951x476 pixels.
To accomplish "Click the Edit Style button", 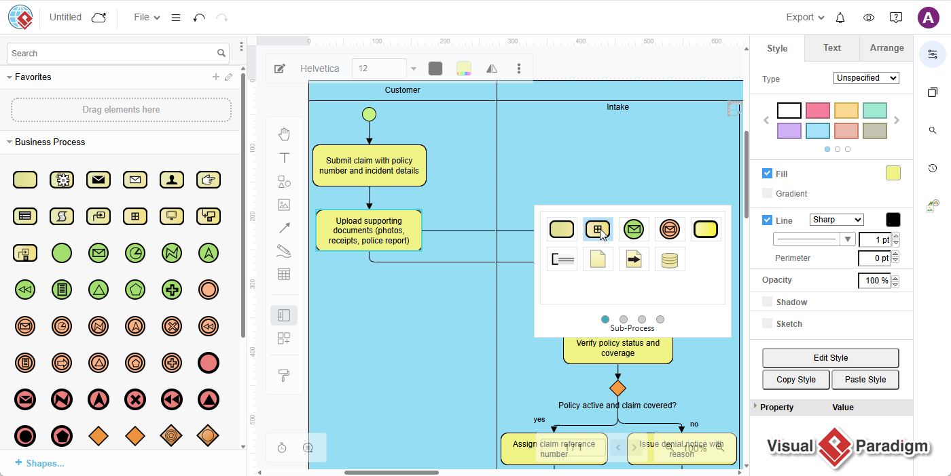I will (x=831, y=358).
